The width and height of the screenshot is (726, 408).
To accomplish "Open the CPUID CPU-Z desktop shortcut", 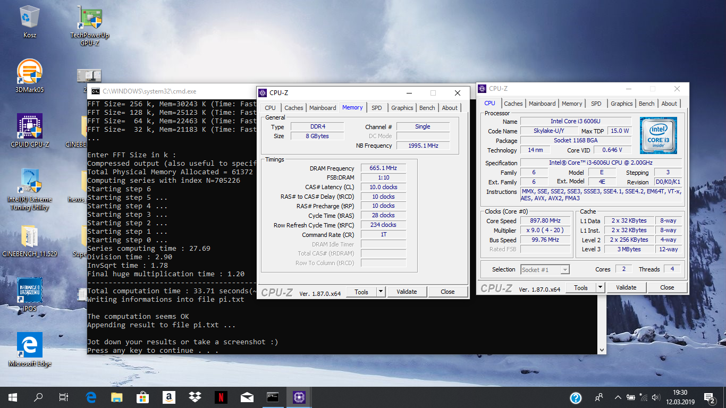I will point(30,130).
